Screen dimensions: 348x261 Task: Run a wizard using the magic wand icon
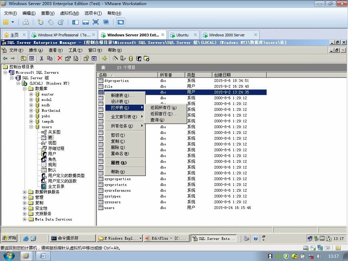(x=115, y=58)
